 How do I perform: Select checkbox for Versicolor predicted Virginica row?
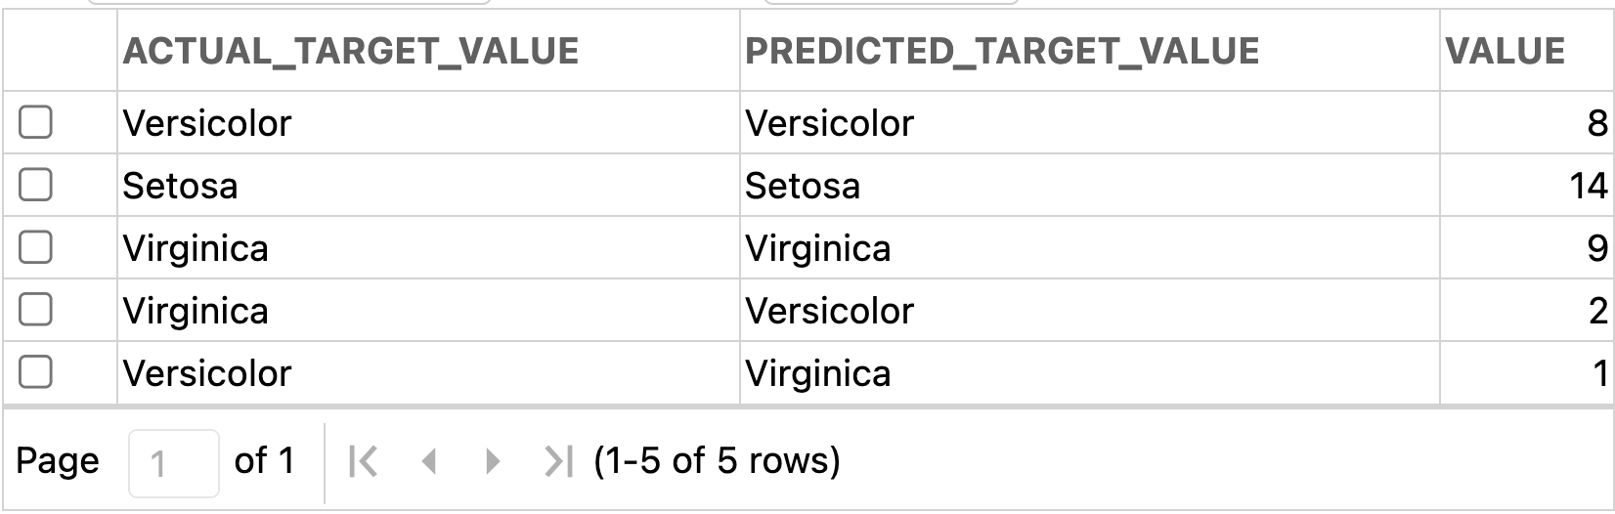pyautogui.click(x=36, y=372)
